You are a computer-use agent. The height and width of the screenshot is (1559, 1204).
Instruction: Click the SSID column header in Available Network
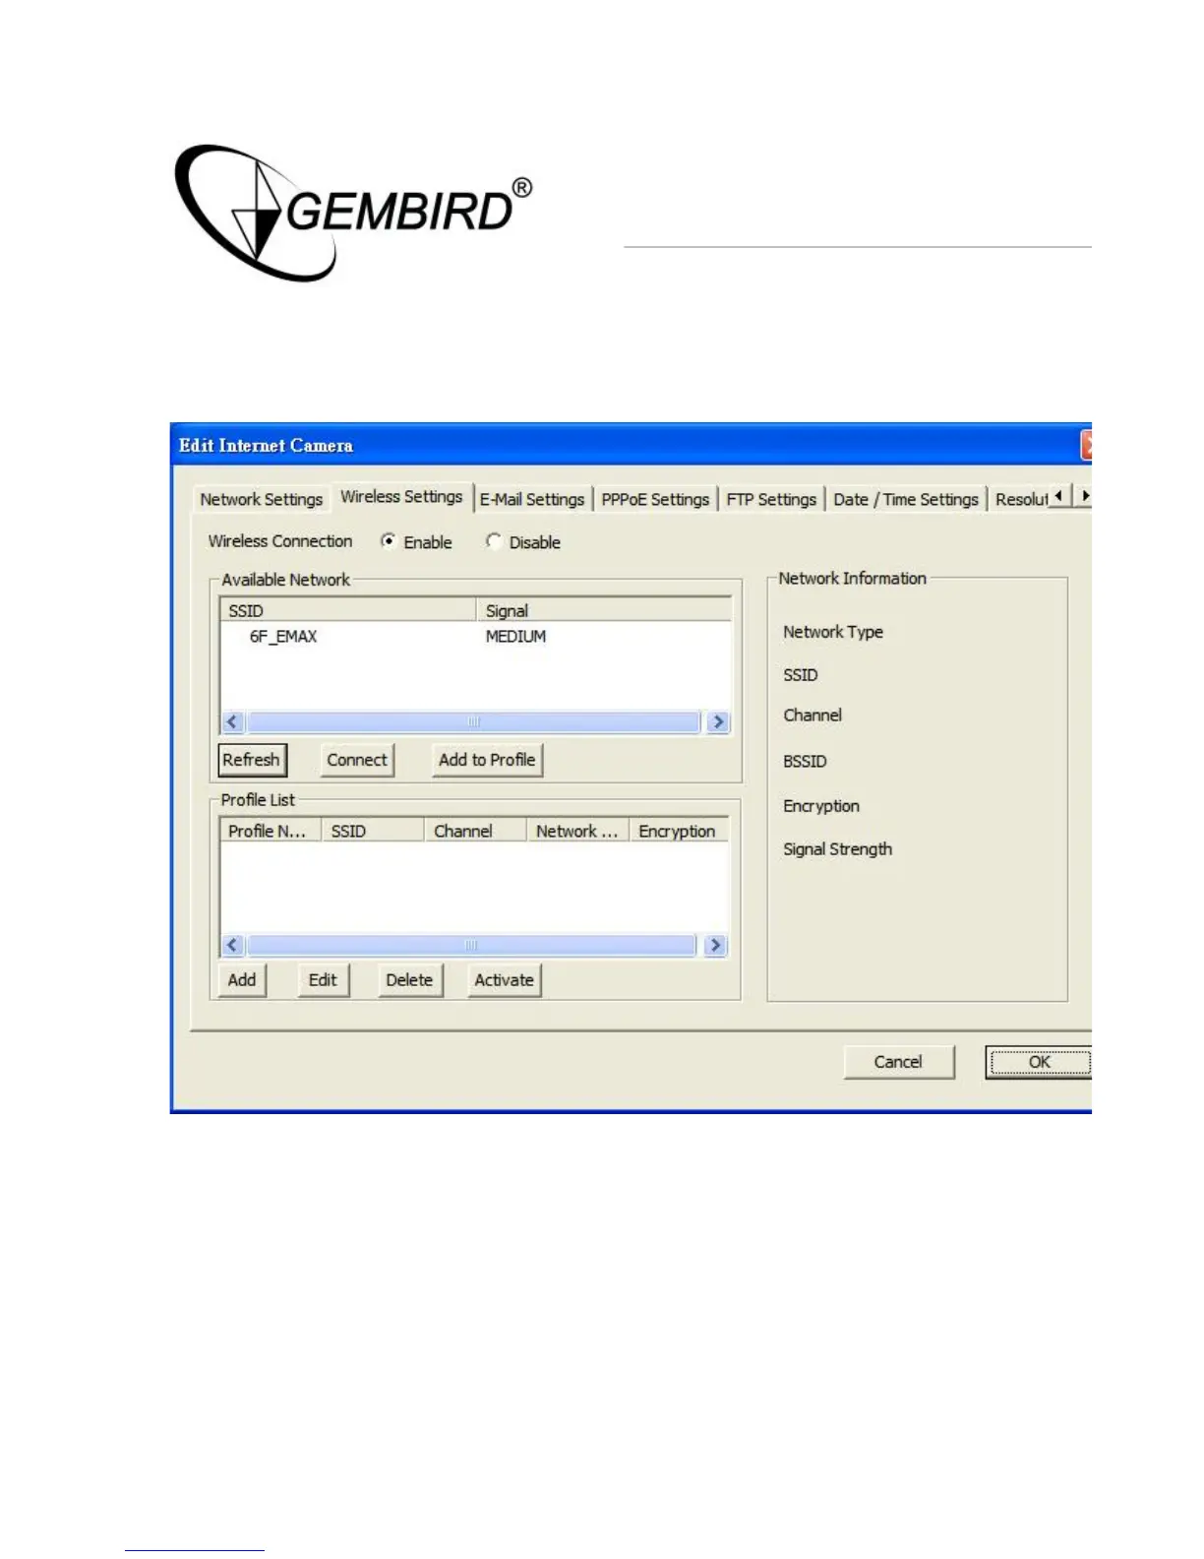[x=348, y=610]
